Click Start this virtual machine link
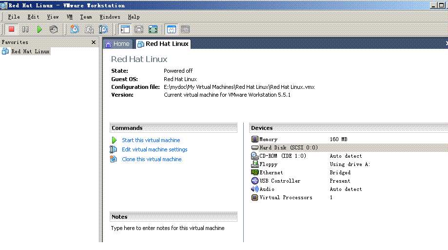Screen dimensions: 448x250 click(151, 140)
